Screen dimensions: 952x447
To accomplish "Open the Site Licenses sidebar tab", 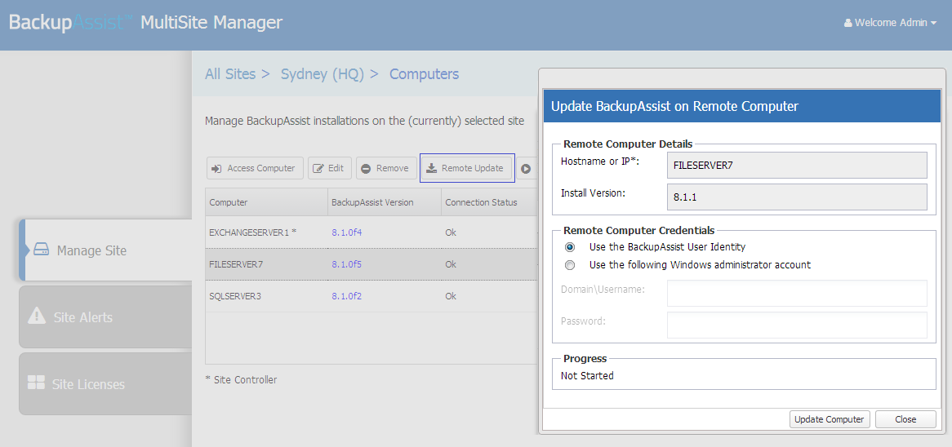I will coord(105,384).
